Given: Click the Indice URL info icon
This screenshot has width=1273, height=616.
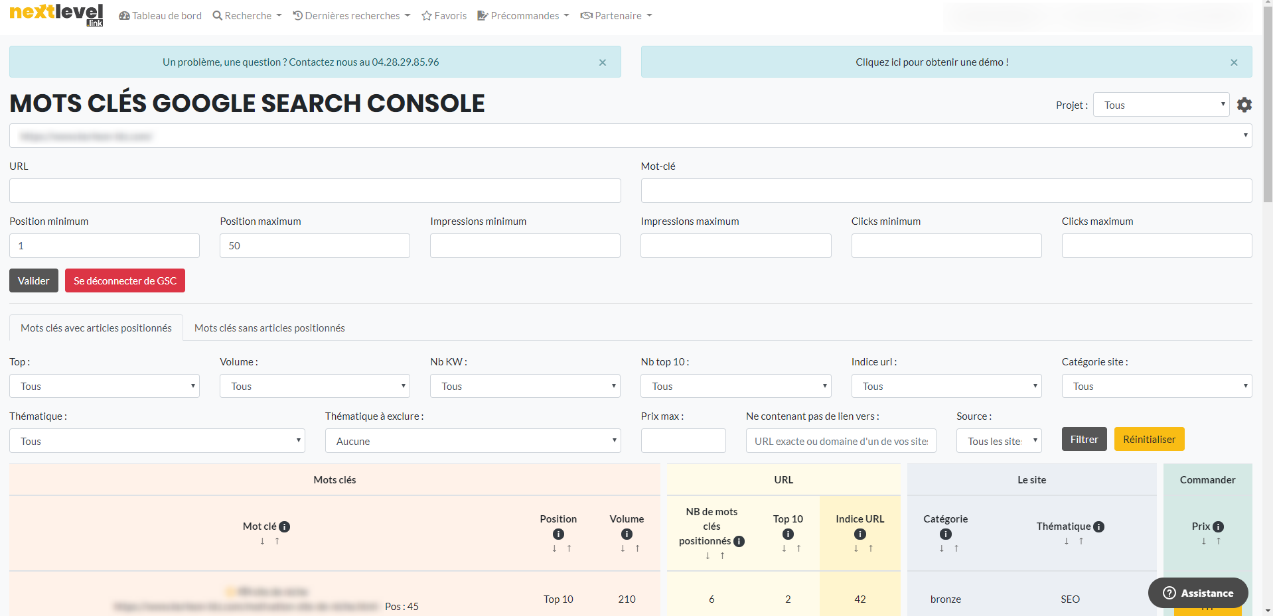Looking at the screenshot, I should click(860, 534).
